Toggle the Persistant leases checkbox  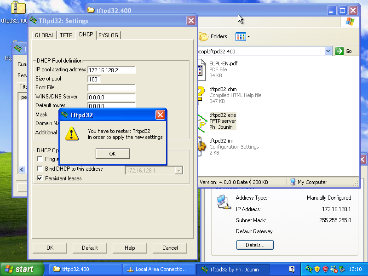(x=40, y=178)
